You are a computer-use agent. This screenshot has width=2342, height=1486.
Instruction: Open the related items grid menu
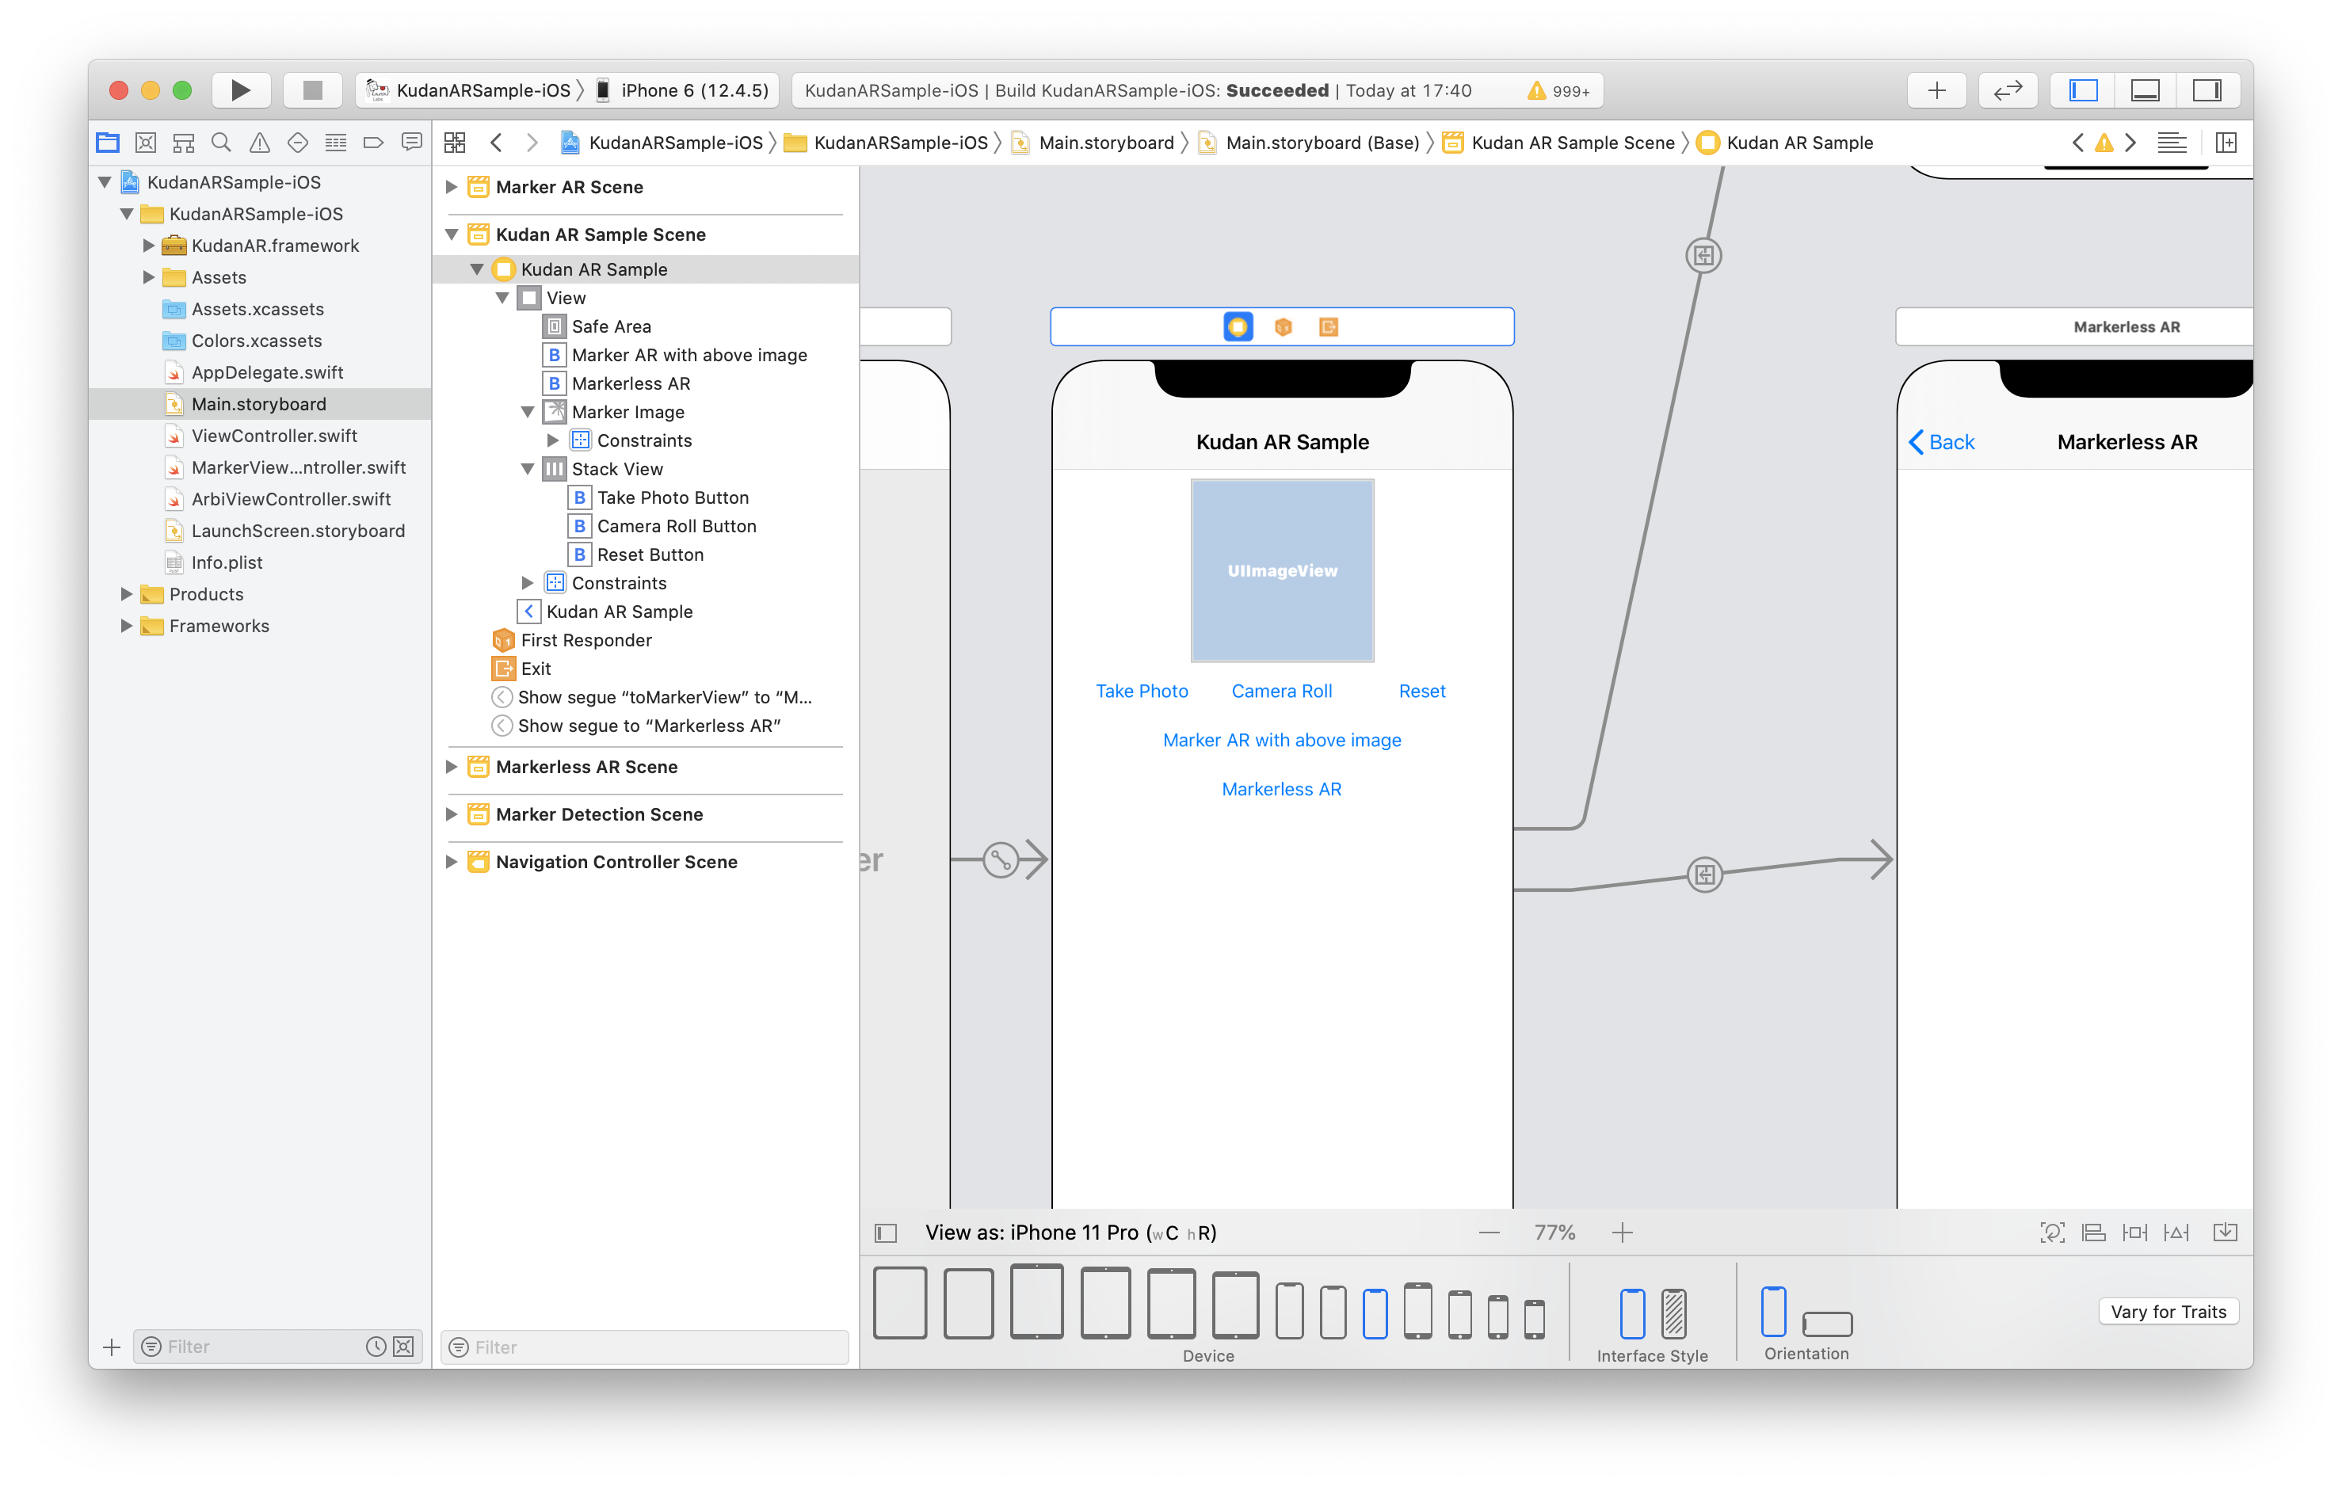click(454, 143)
